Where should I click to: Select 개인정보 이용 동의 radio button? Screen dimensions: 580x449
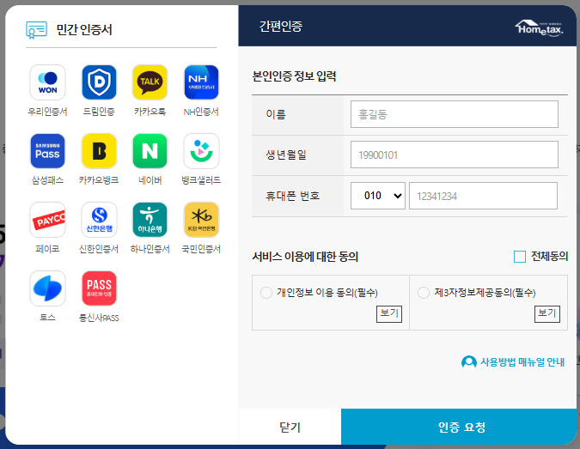(266, 293)
